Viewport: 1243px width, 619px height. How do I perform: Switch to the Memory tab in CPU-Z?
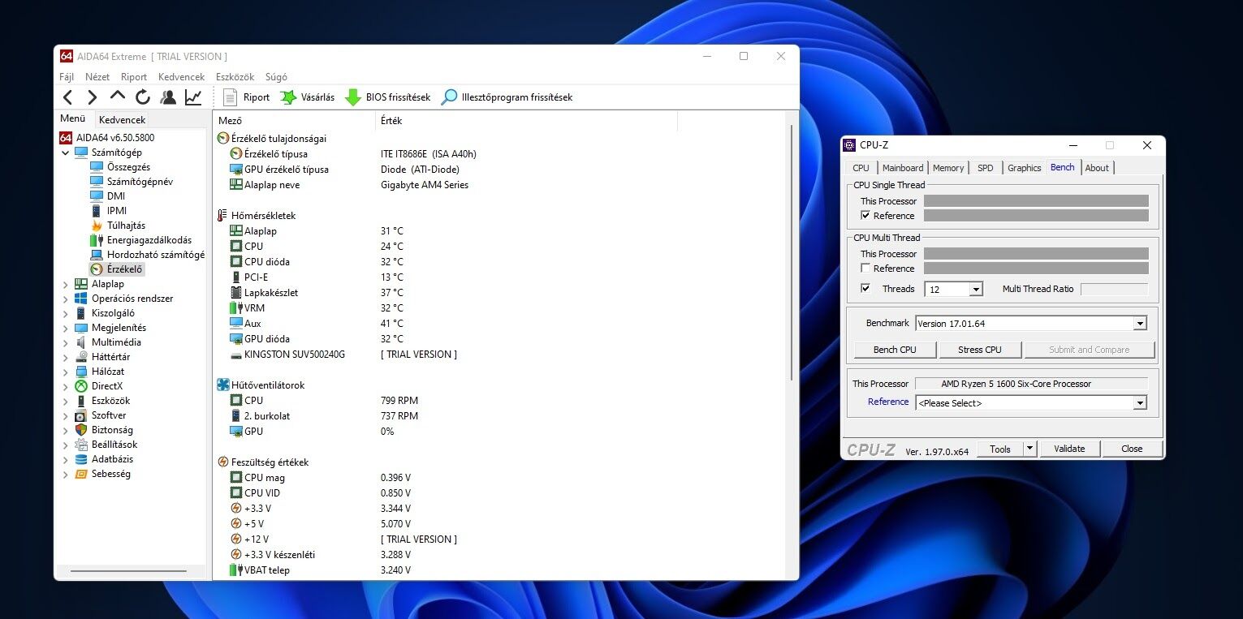948,168
